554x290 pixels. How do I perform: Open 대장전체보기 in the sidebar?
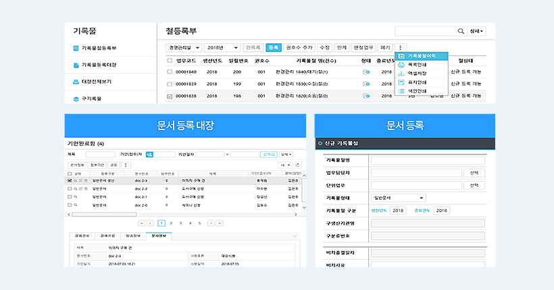click(97, 82)
